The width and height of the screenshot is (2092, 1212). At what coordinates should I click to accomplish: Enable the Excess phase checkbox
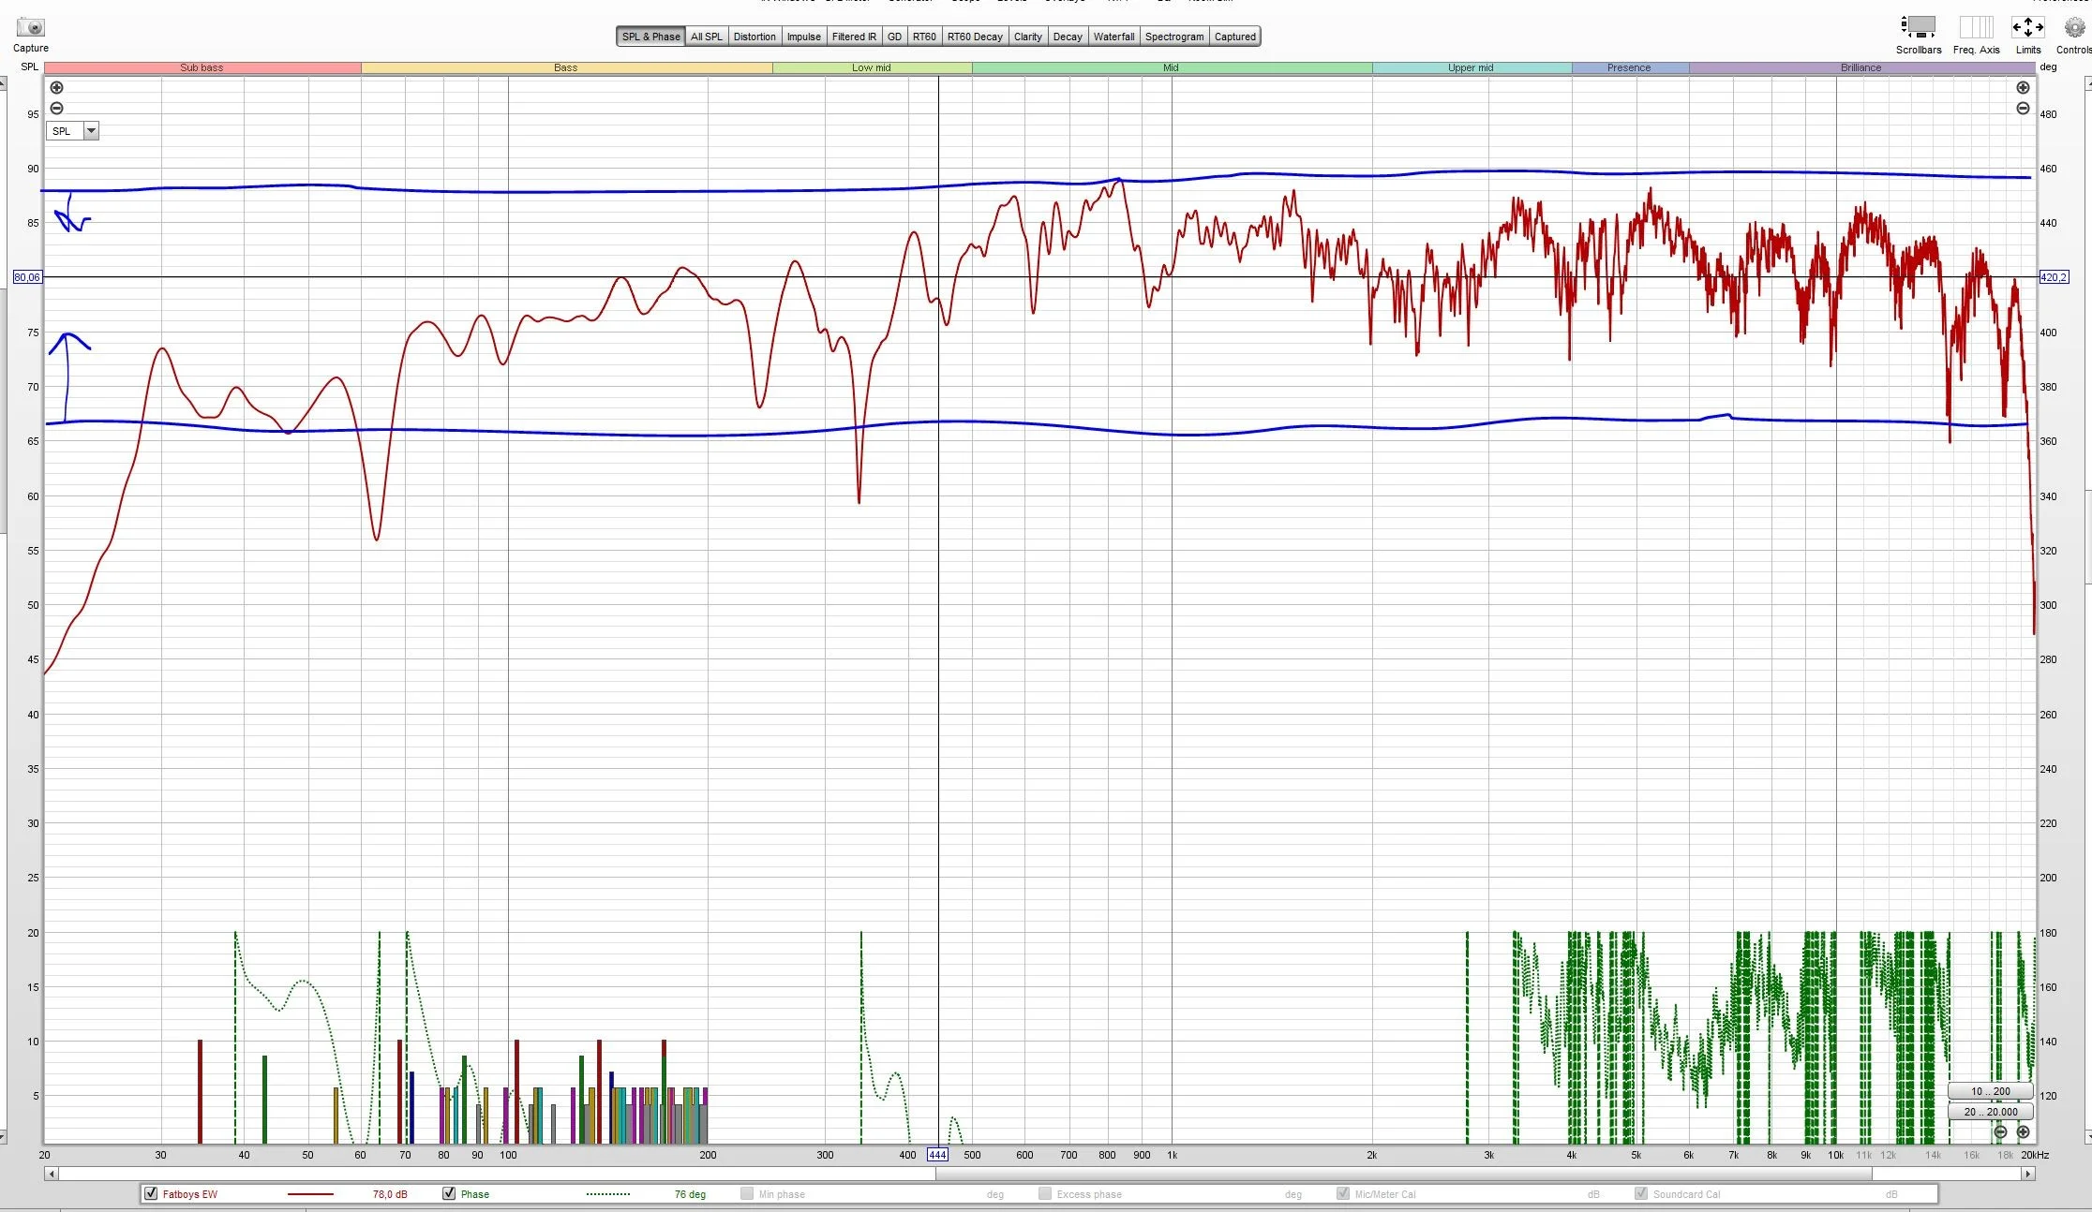[x=1045, y=1193]
